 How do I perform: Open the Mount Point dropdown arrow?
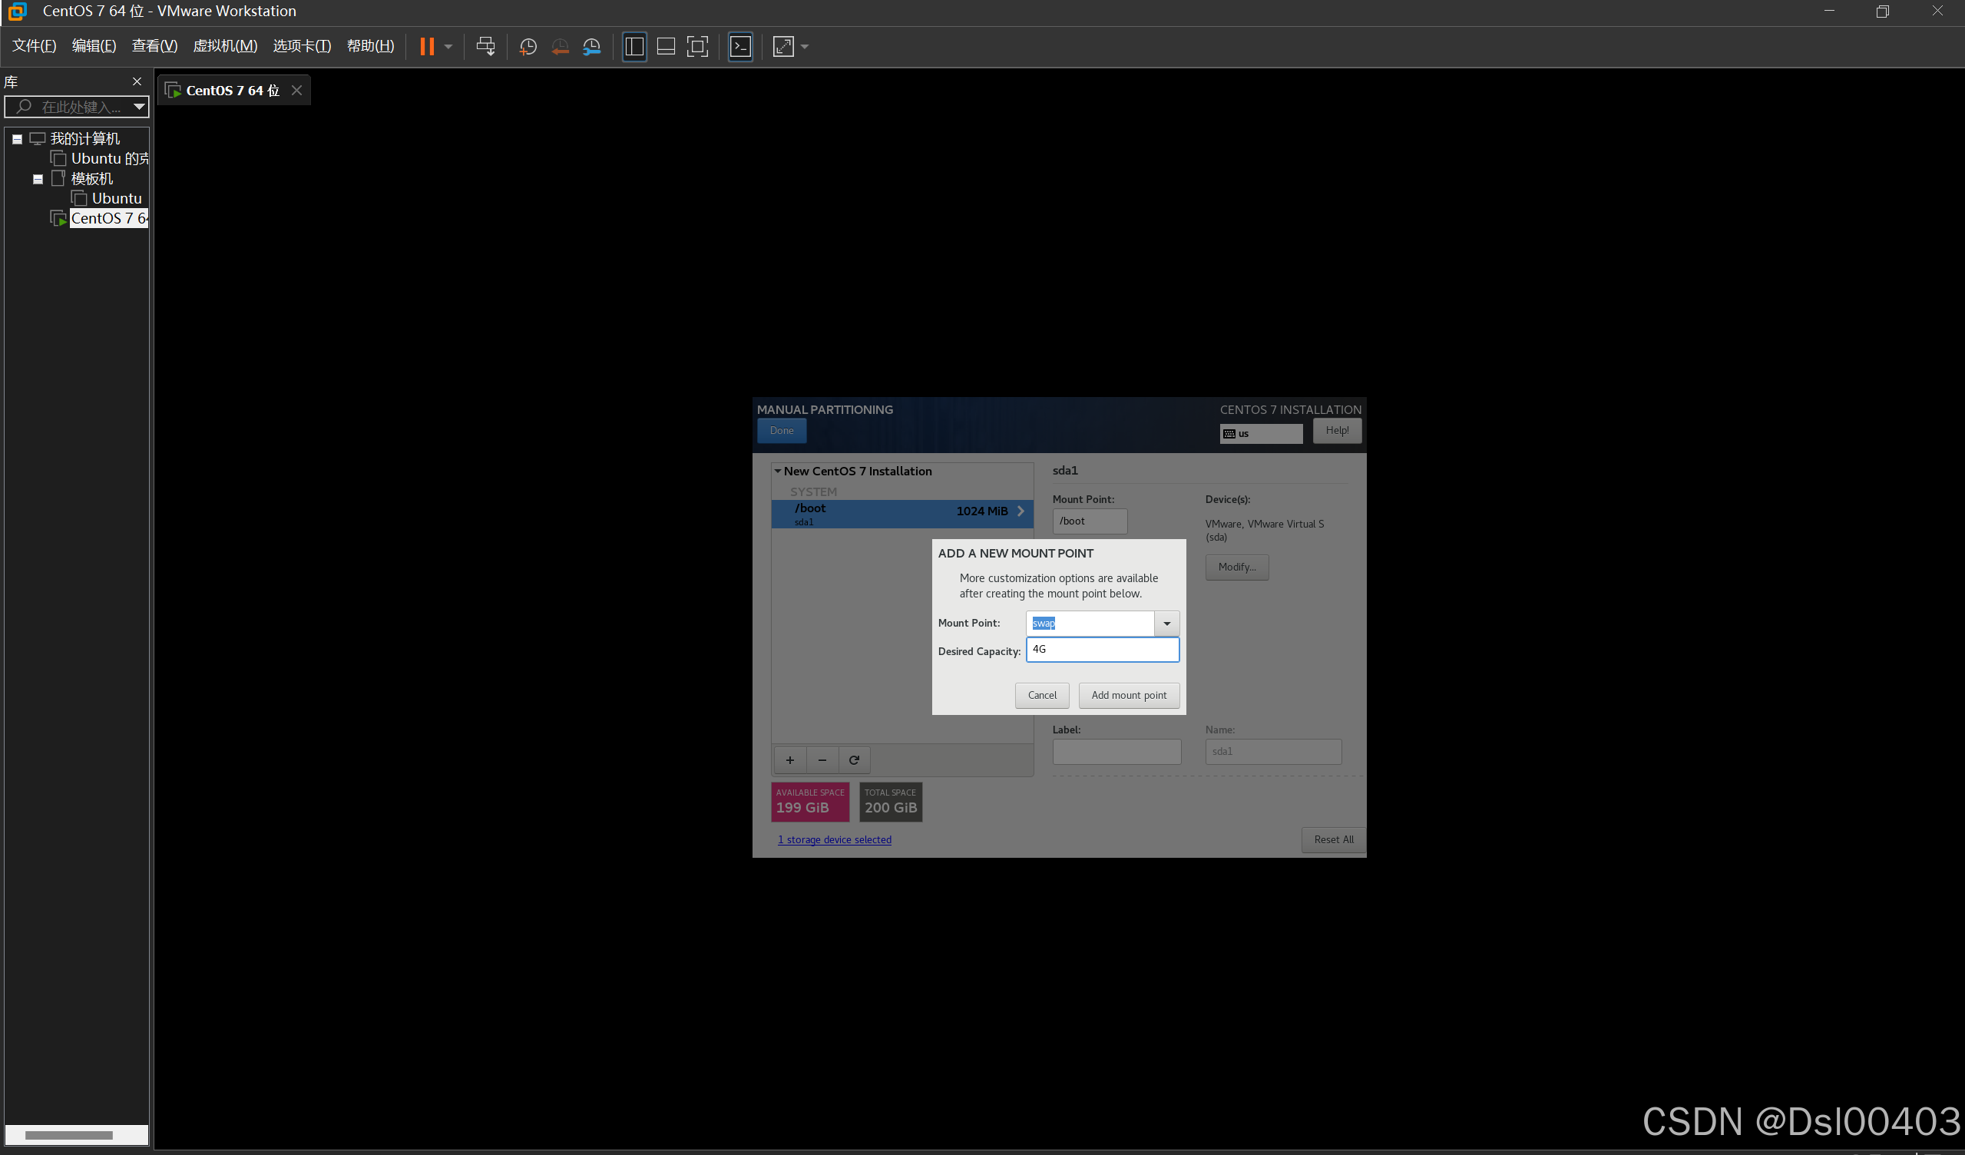coord(1166,623)
